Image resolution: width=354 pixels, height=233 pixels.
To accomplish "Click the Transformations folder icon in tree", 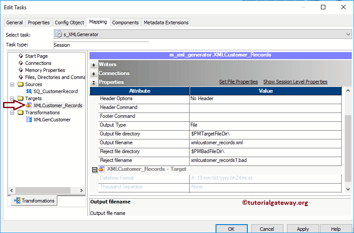I will (x=20, y=113).
